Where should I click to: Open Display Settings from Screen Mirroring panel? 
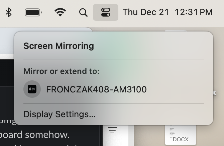pyautogui.click(x=60, y=114)
